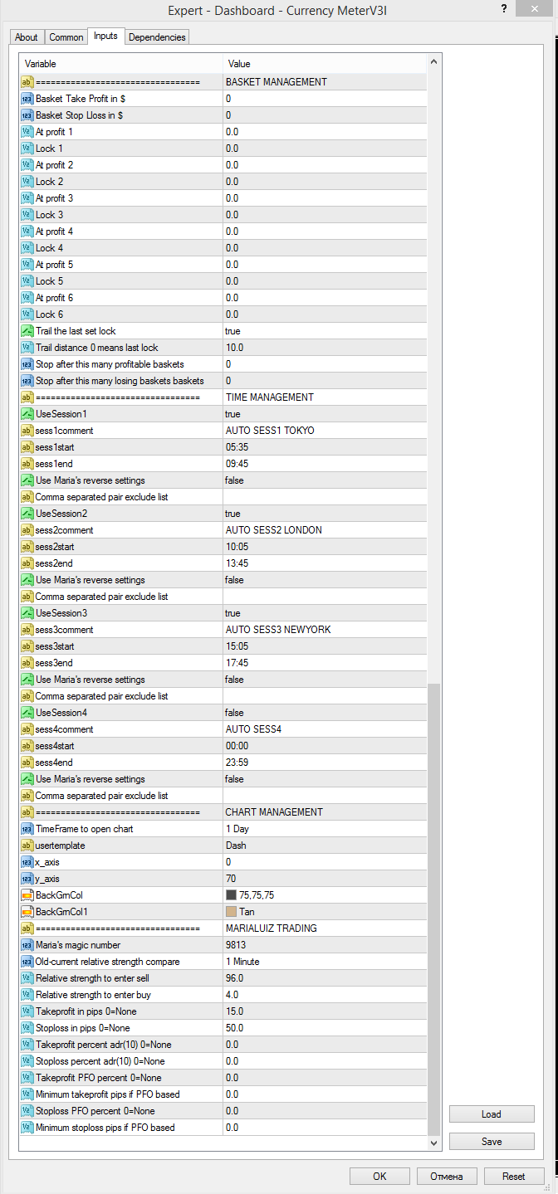The height and width of the screenshot is (1194, 558).
Task: Click the icon beside Stoploss PFO percent 0=None
Action: coord(27,1111)
